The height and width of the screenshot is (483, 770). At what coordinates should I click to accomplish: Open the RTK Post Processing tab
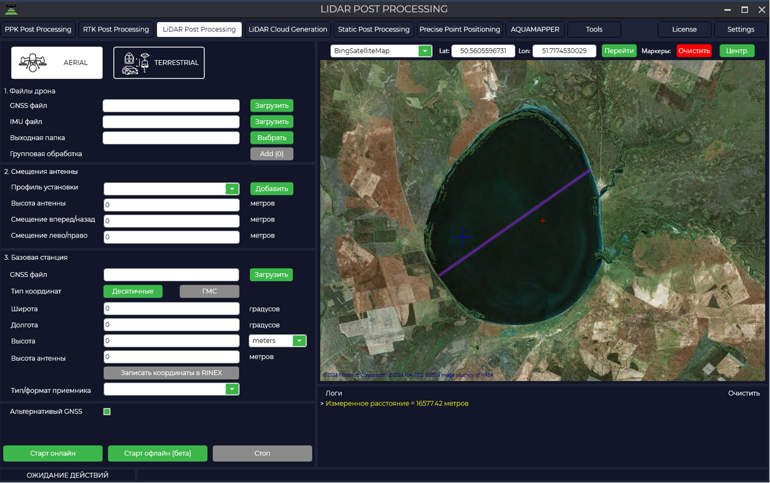tap(116, 29)
